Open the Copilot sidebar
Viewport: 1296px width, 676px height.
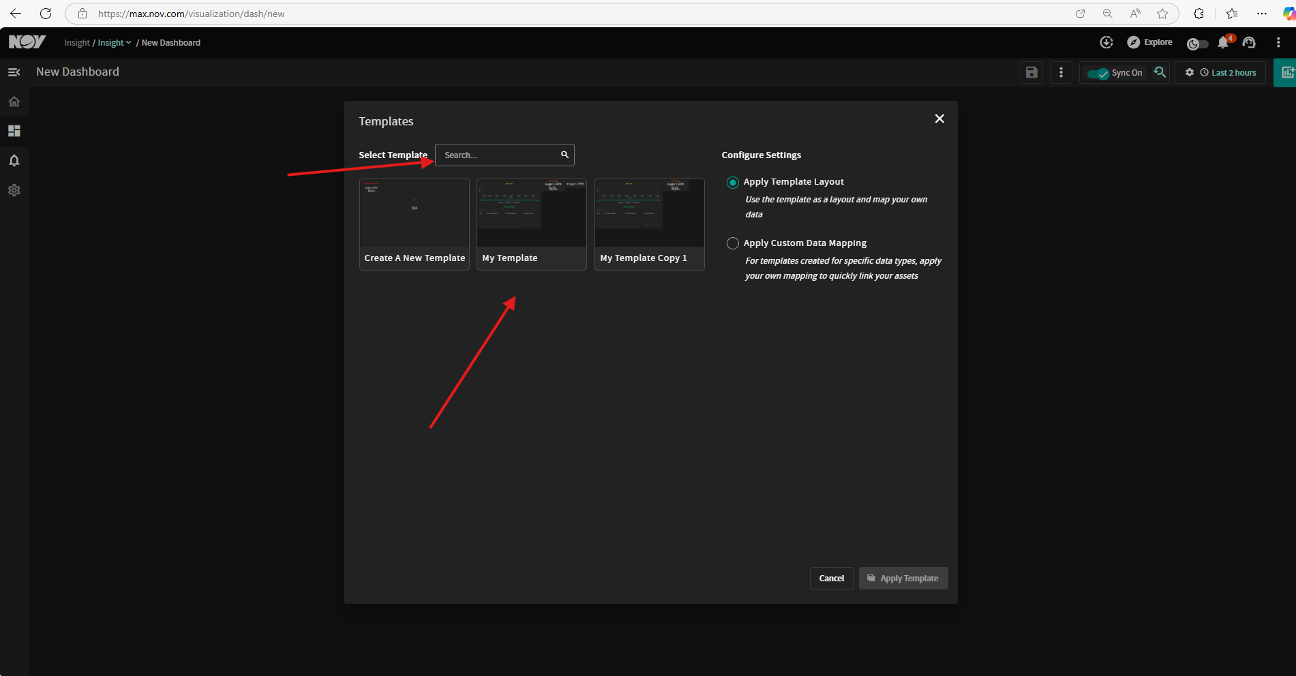(x=1289, y=14)
